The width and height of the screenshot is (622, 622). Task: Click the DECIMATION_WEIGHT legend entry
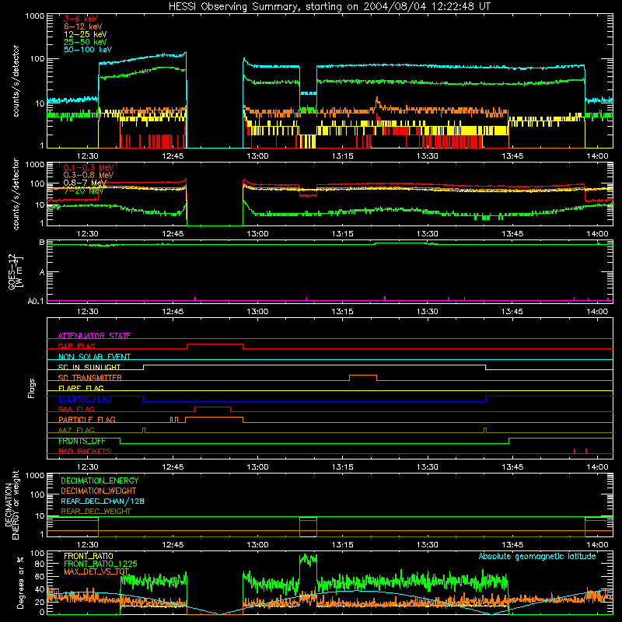[99, 491]
